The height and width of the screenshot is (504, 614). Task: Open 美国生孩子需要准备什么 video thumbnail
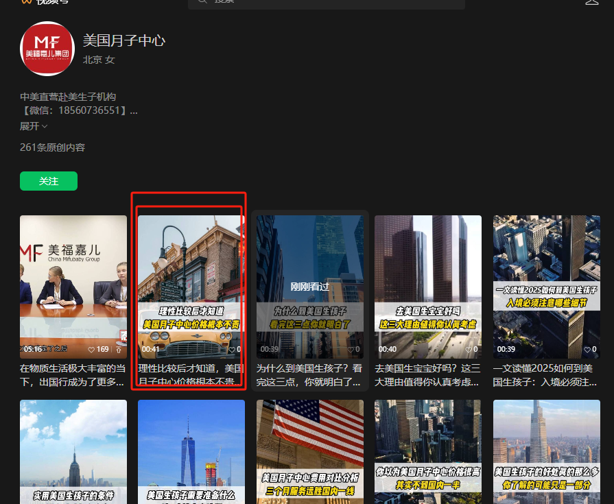[191, 452]
